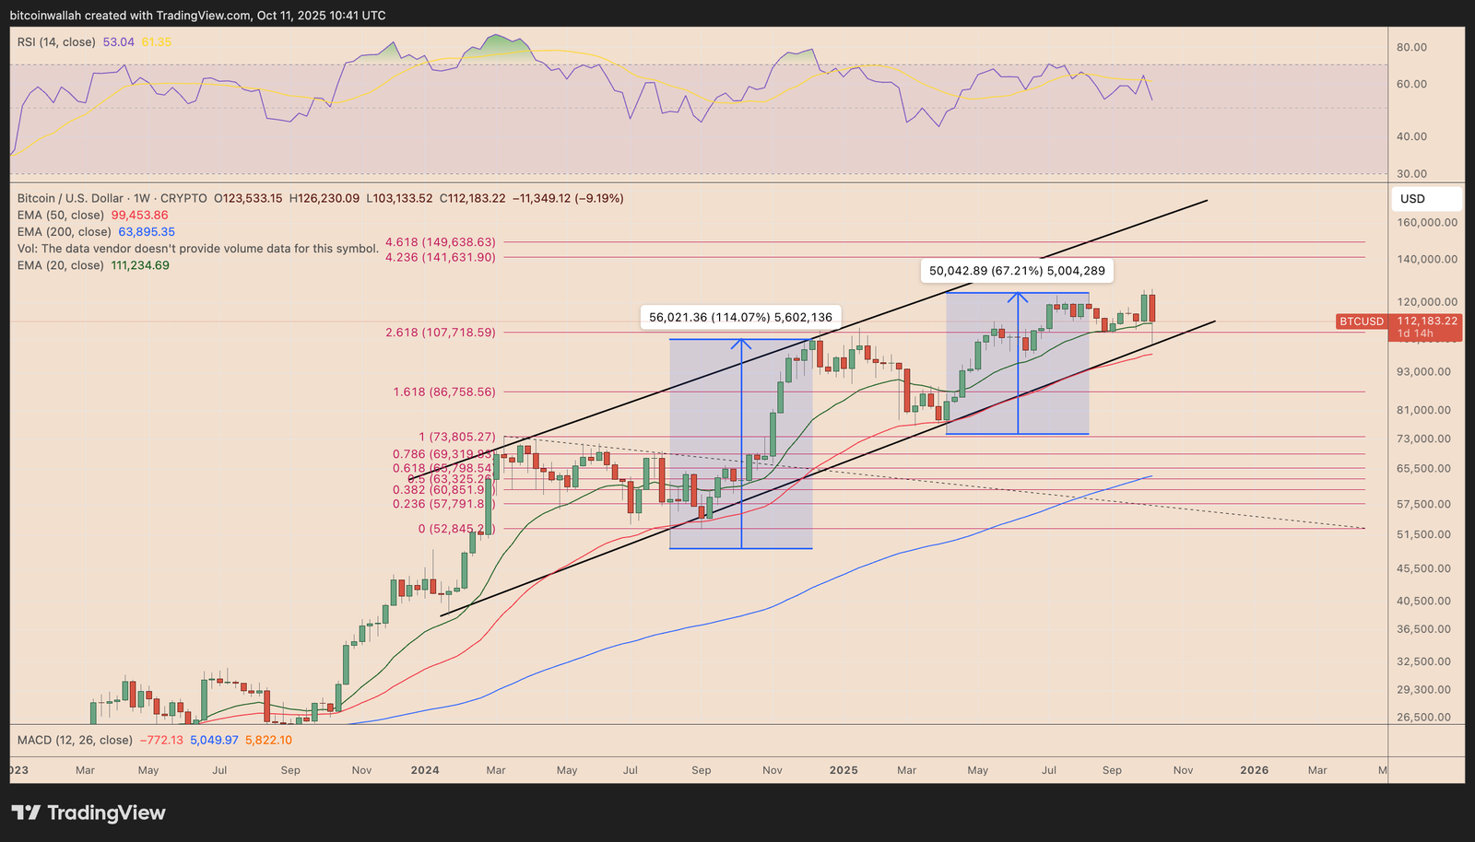
Task: Open the USD currency selector
Action: [x=1424, y=199]
